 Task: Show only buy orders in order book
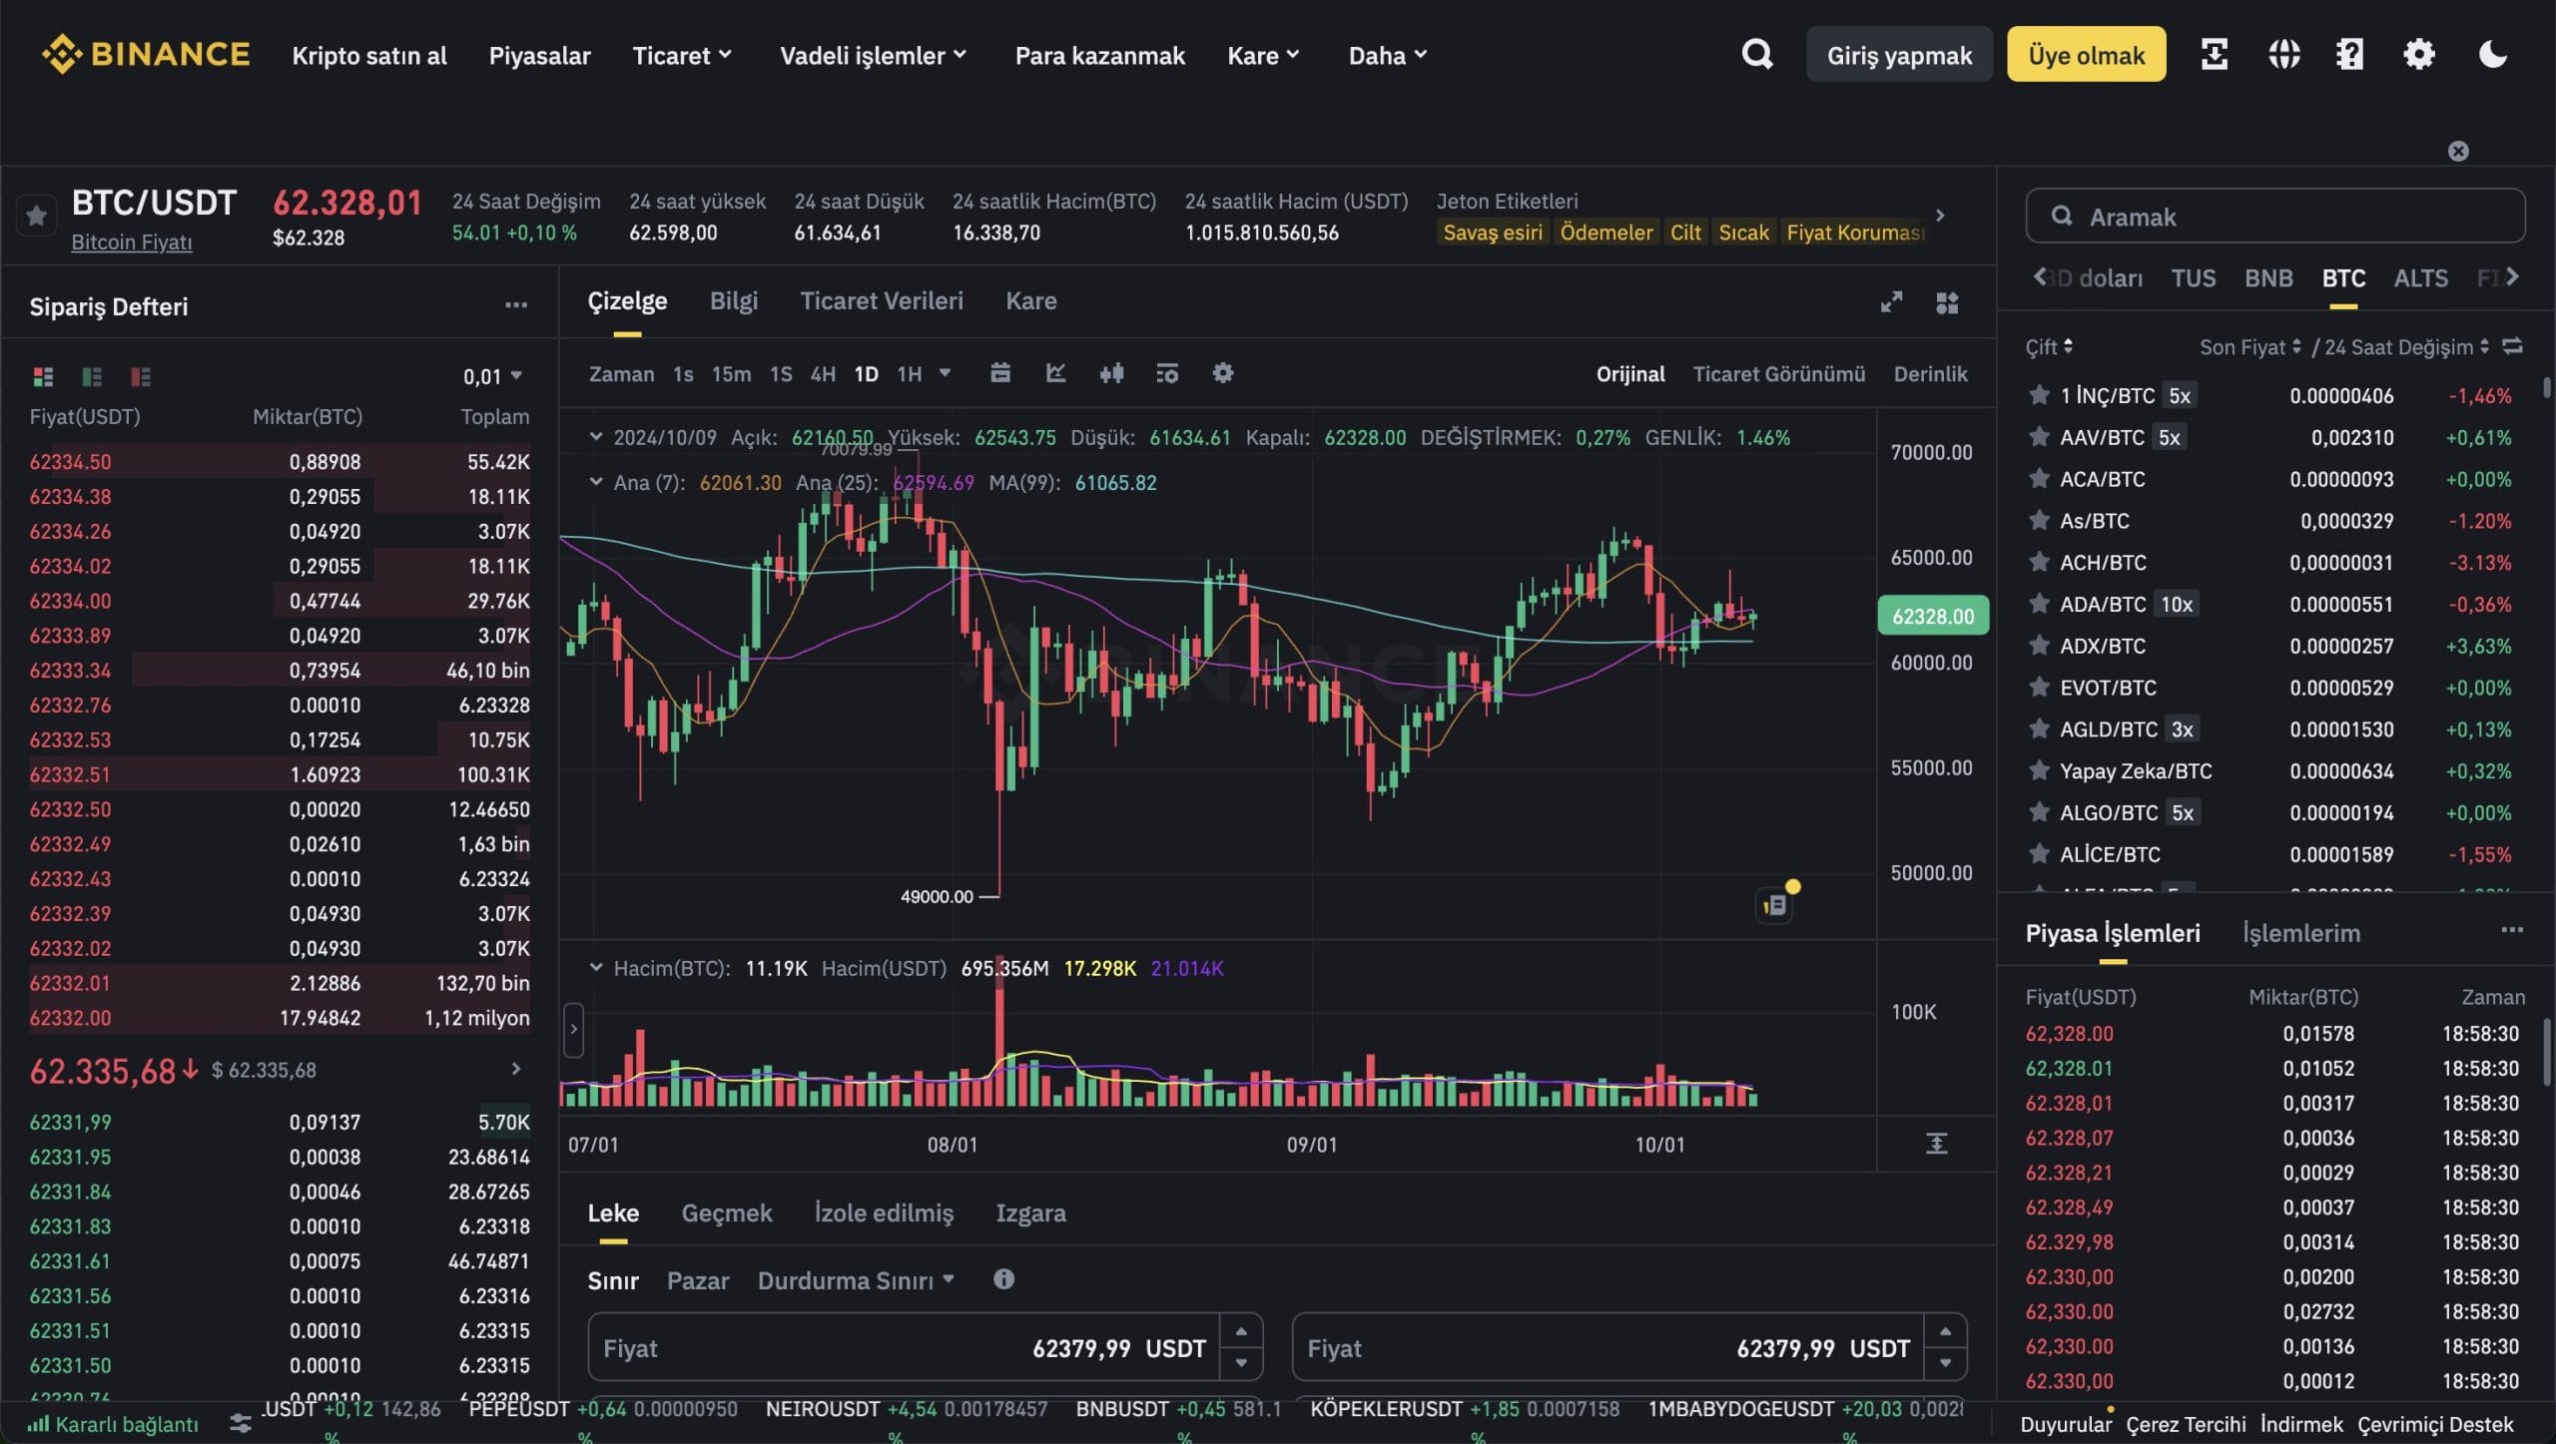pos(91,377)
